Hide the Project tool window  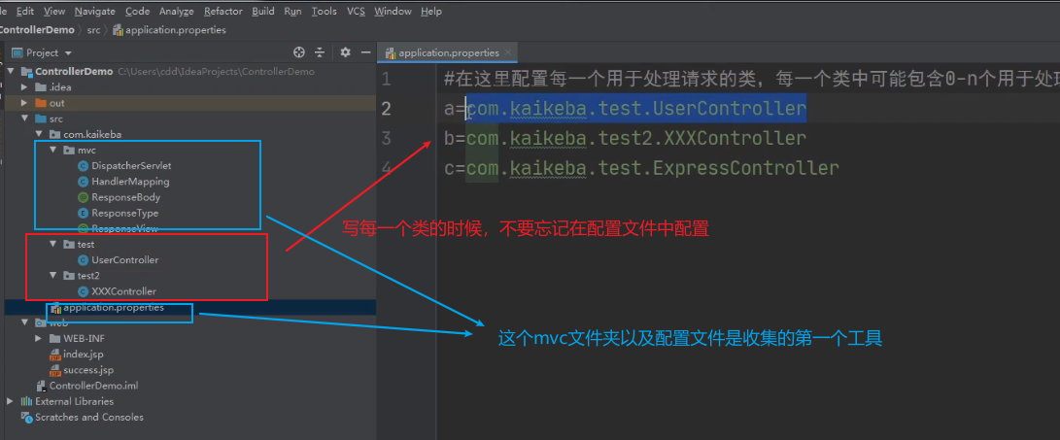pyautogui.click(x=365, y=52)
